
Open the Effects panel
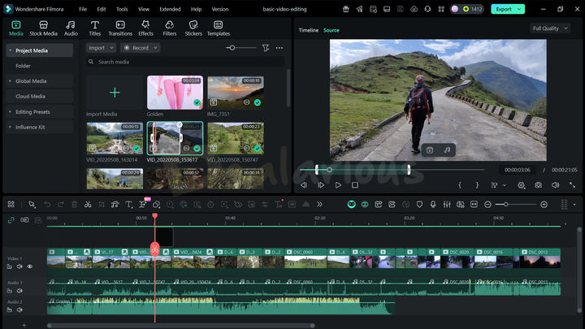pyautogui.click(x=145, y=28)
